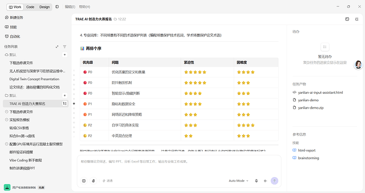Click collapse-all icon in 任务列表 header

point(57,46)
